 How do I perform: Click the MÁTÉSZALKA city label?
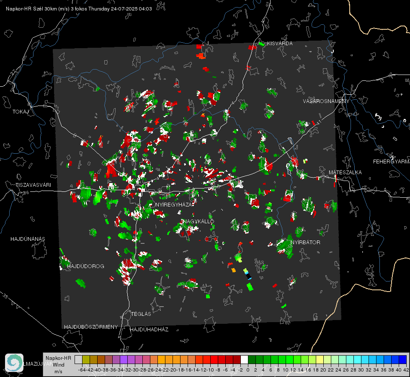click(345, 173)
